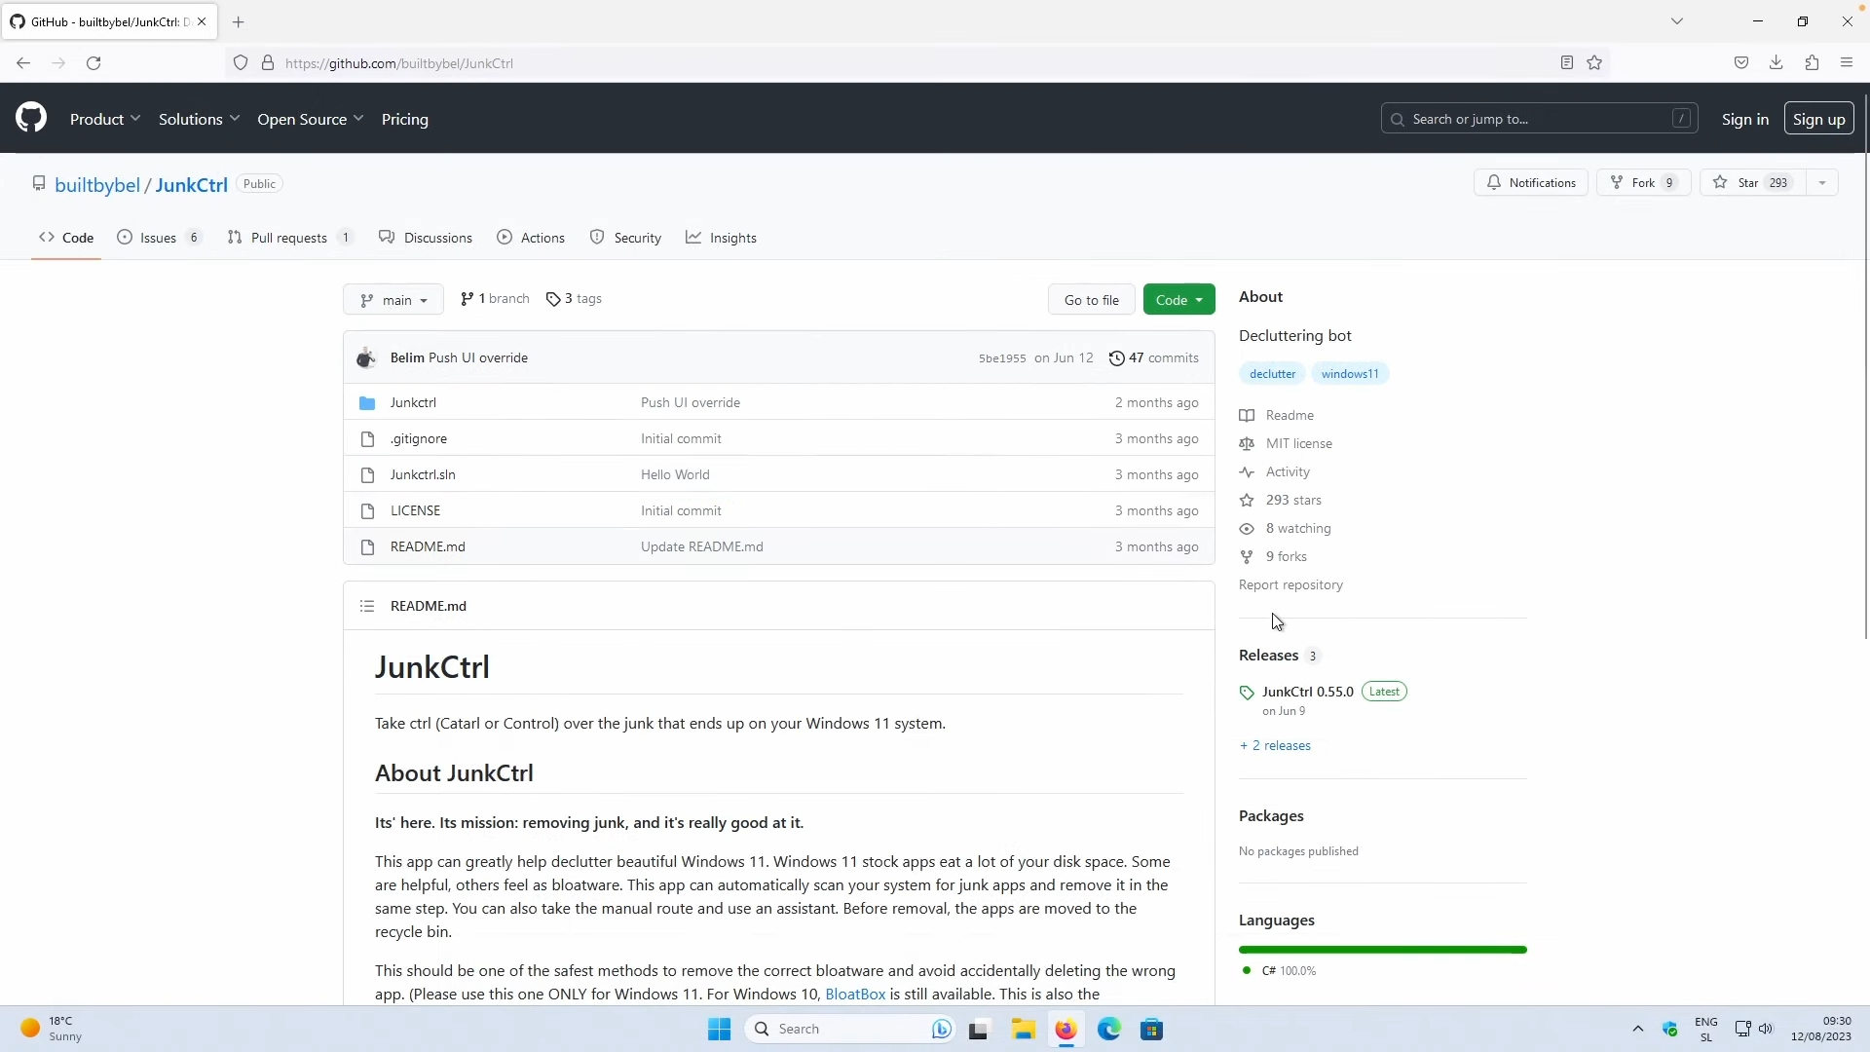Expand the Product menu

tap(105, 119)
